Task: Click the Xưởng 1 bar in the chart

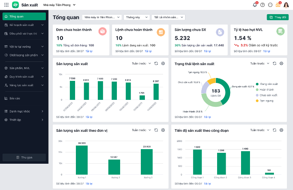Action: pos(82,160)
